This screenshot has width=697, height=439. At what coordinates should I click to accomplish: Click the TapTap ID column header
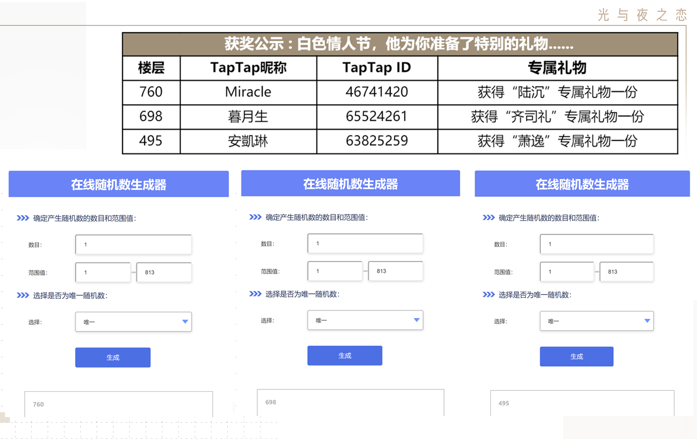377,68
